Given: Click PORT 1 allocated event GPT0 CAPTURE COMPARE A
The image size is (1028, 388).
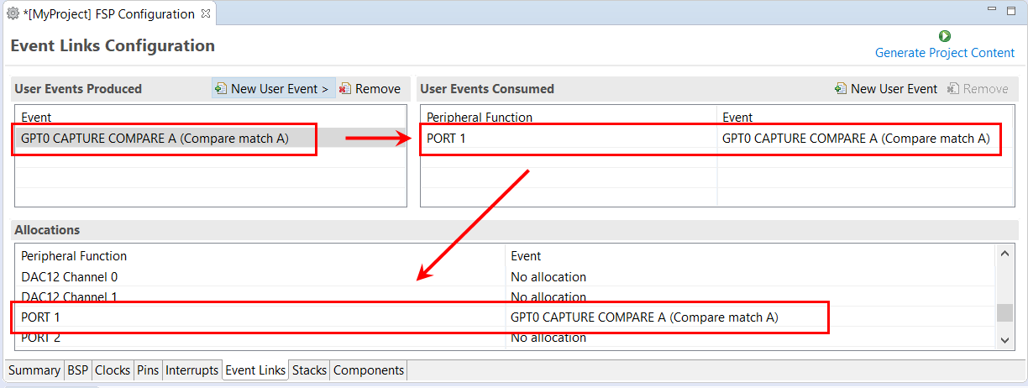Looking at the screenshot, I should tap(644, 317).
